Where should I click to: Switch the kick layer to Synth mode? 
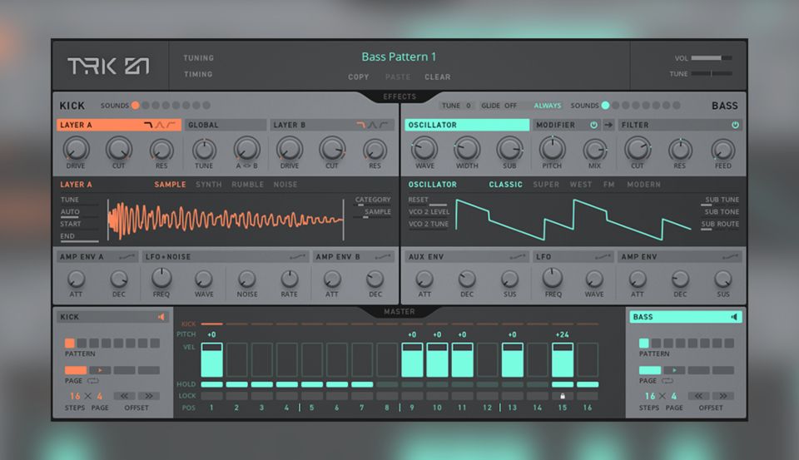209,185
